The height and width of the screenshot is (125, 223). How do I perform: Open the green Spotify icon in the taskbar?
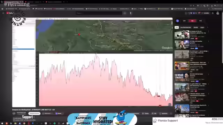pos(54,123)
